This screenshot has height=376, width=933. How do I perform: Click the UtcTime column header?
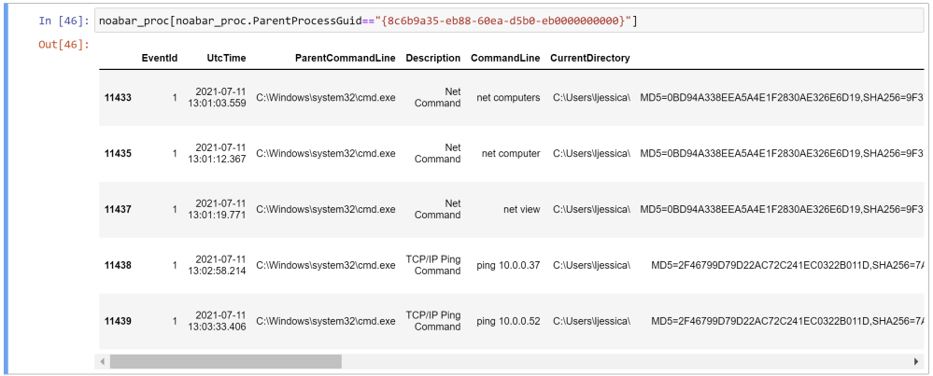(226, 58)
